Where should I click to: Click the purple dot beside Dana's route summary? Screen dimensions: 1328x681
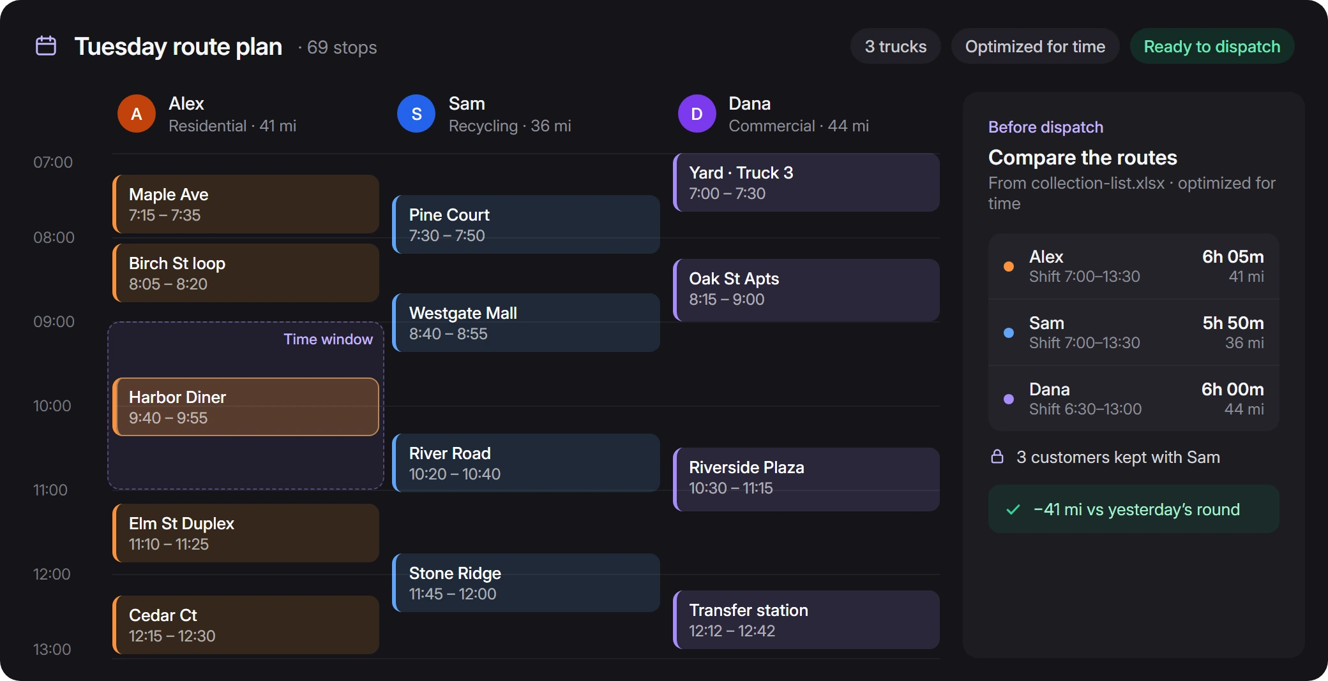tap(1009, 399)
